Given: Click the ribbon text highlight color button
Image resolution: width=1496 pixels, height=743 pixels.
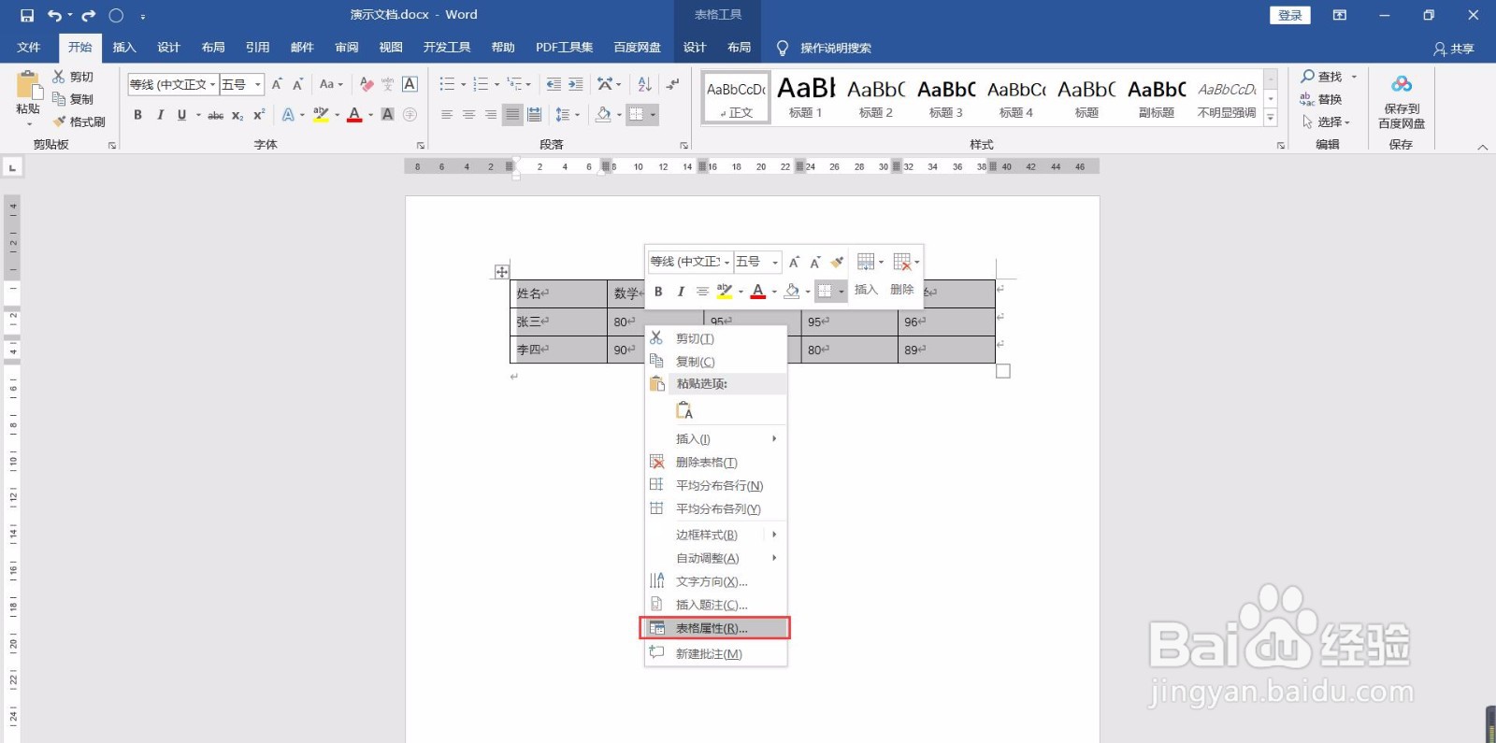Looking at the screenshot, I should [x=321, y=115].
